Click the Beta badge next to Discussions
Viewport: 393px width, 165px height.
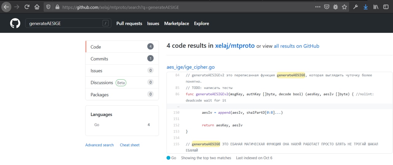pos(121,82)
